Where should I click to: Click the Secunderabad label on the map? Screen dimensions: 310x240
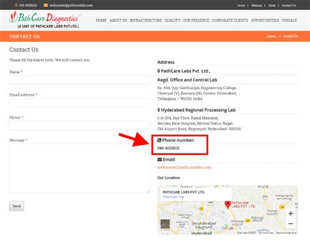(x=203, y=224)
